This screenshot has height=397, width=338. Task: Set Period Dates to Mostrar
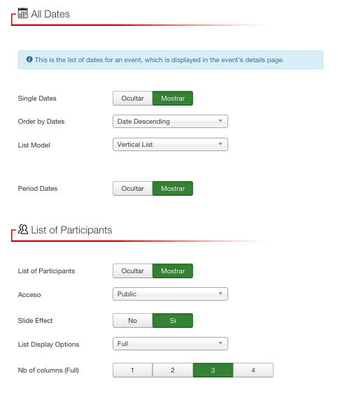173,189
